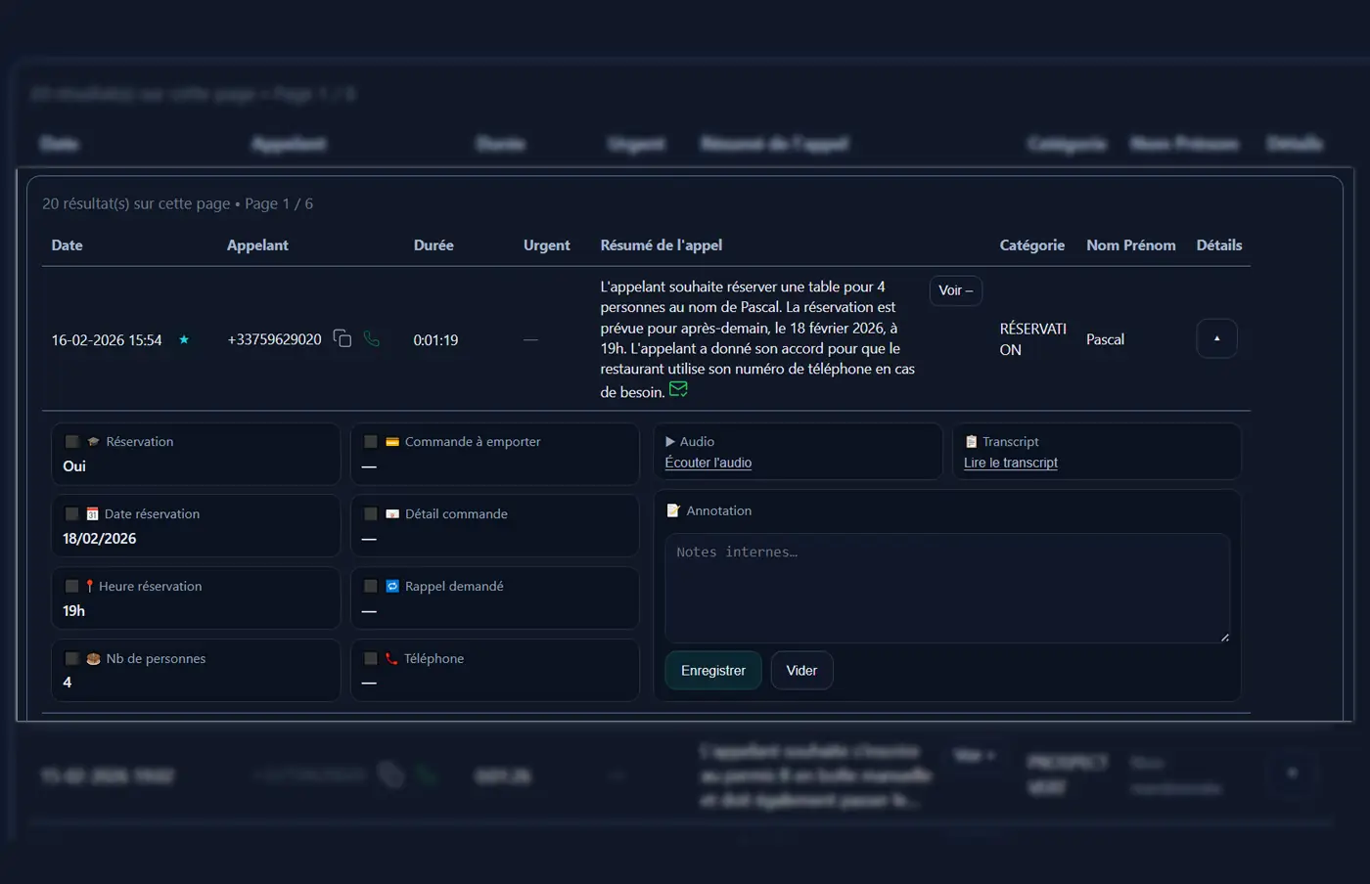1370x884 pixels.
Task: Enable the Rappel demandé checkbox
Action: click(x=371, y=587)
